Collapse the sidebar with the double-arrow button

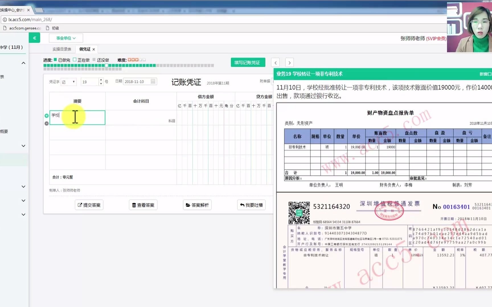(34, 38)
